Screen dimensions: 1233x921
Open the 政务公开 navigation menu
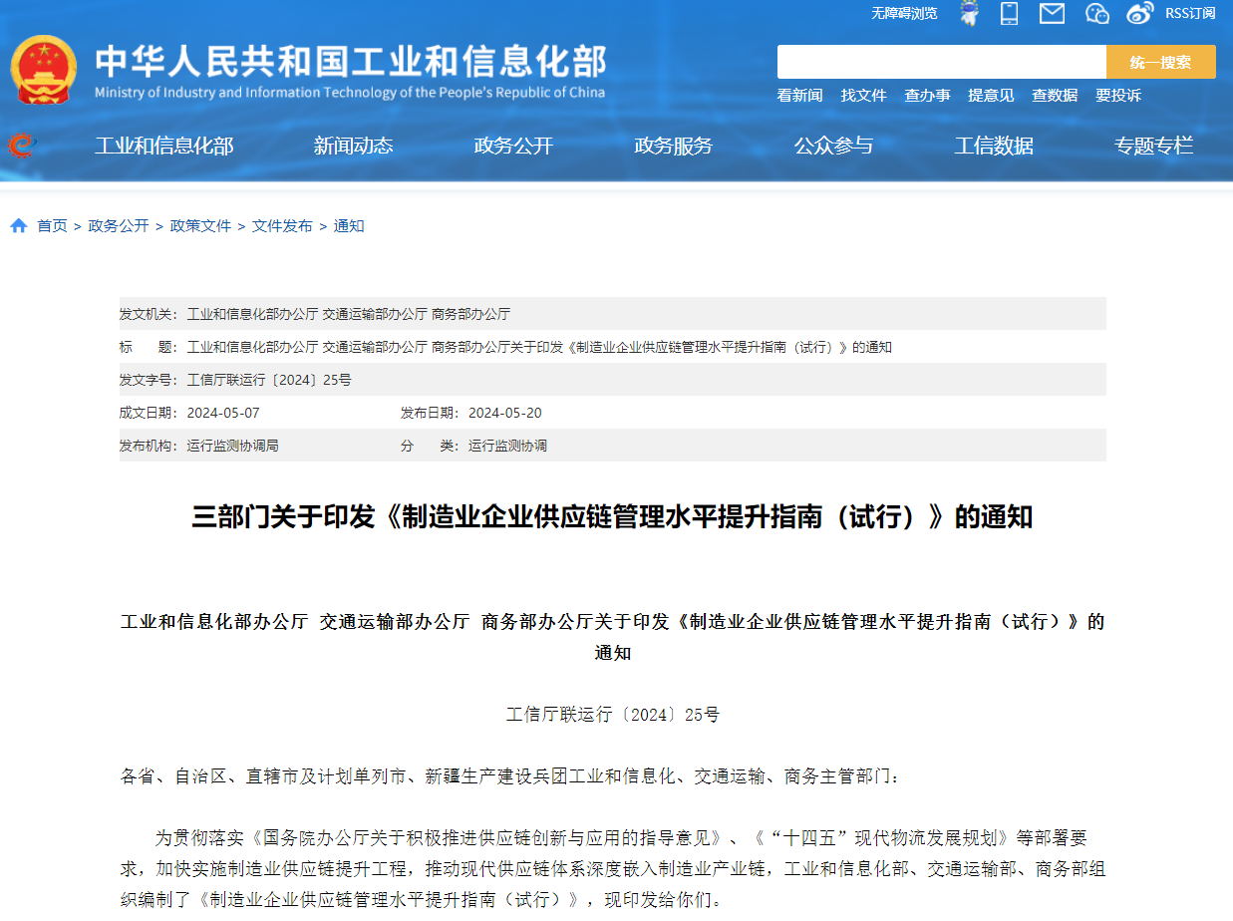(x=513, y=146)
